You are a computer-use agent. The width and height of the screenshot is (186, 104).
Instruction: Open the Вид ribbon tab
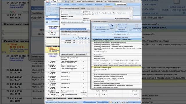pos(60,5)
